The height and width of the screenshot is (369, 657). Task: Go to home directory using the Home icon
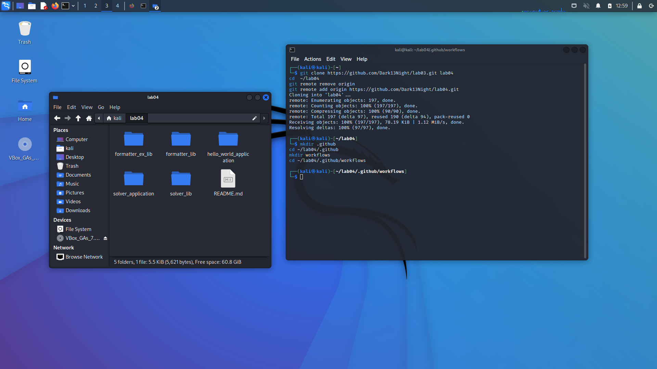(x=89, y=118)
